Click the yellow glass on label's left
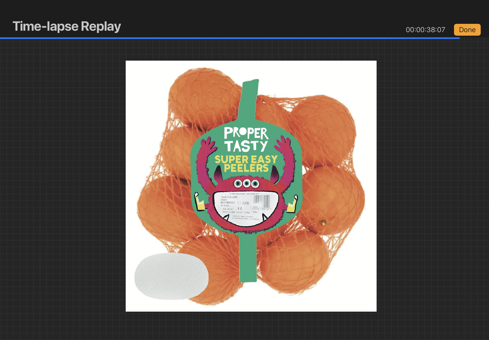Screen dimensions: 489x340 coord(199,202)
